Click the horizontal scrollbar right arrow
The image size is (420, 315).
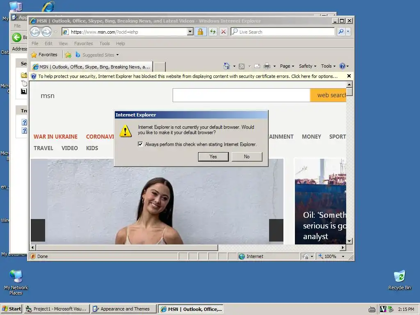pyautogui.click(x=343, y=247)
